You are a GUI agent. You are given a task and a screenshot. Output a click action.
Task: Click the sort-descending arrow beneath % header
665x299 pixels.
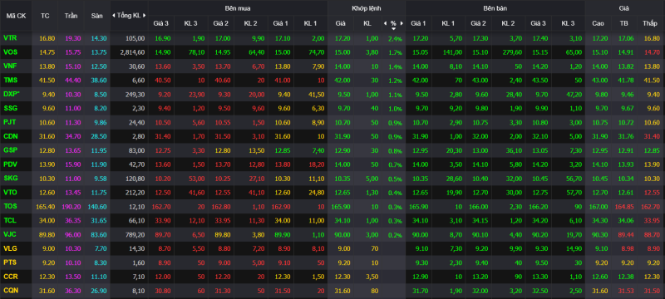coord(393,28)
